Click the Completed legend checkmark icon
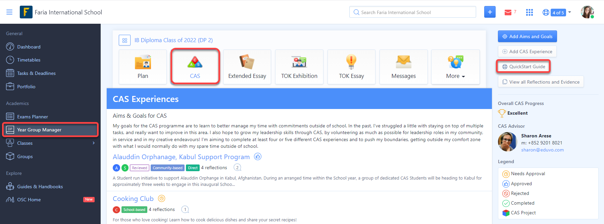 pos(506,203)
